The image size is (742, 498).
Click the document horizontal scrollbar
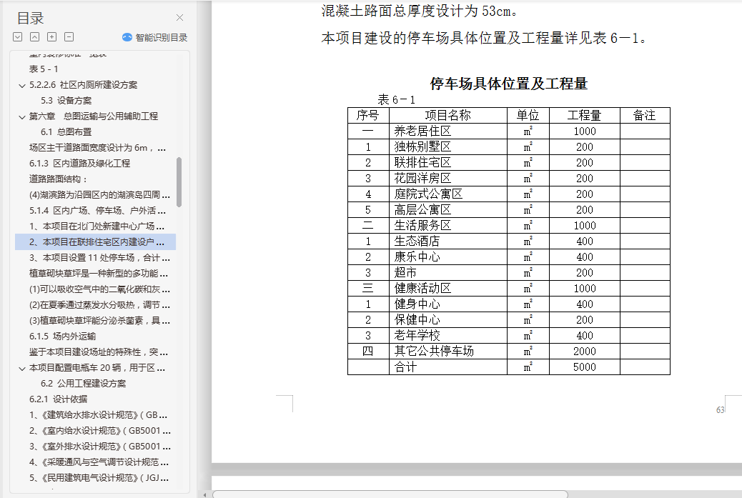390,494
